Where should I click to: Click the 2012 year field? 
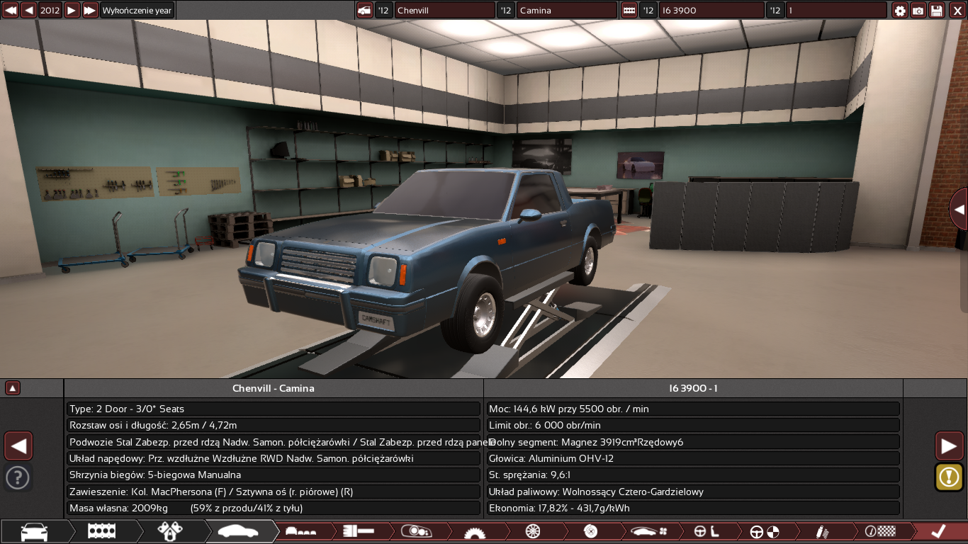click(x=50, y=10)
